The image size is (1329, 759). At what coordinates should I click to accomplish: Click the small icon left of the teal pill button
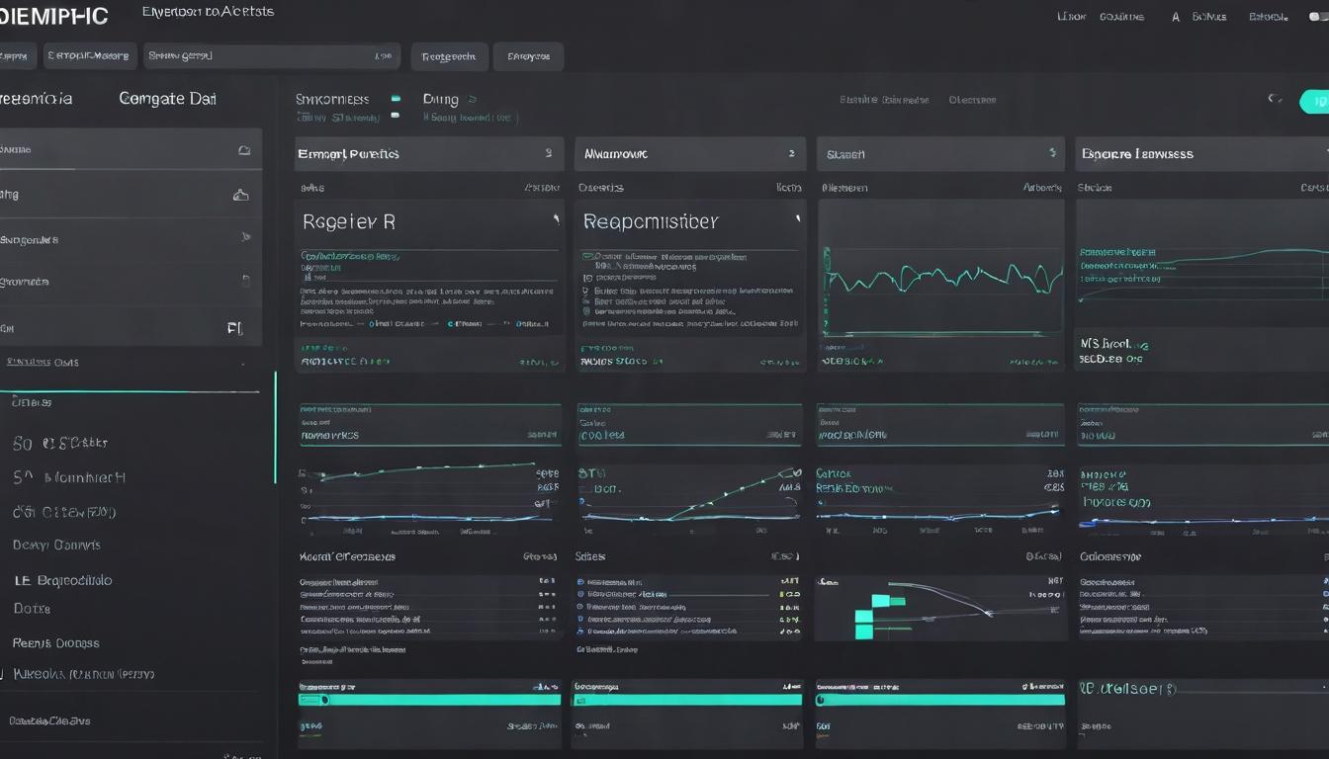coord(1275,99)
